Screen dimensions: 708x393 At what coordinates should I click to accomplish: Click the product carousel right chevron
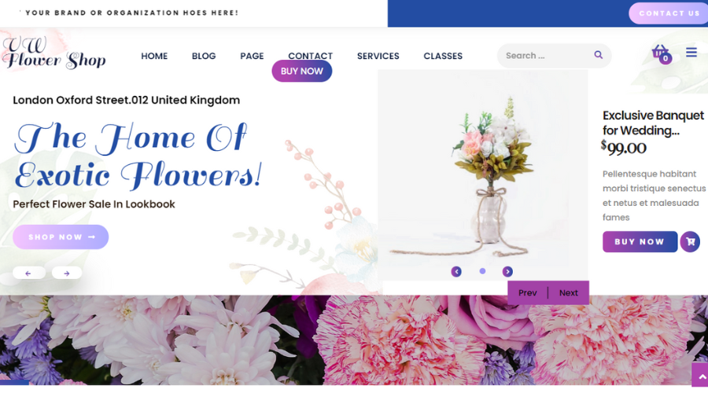(x=507, y=272)
